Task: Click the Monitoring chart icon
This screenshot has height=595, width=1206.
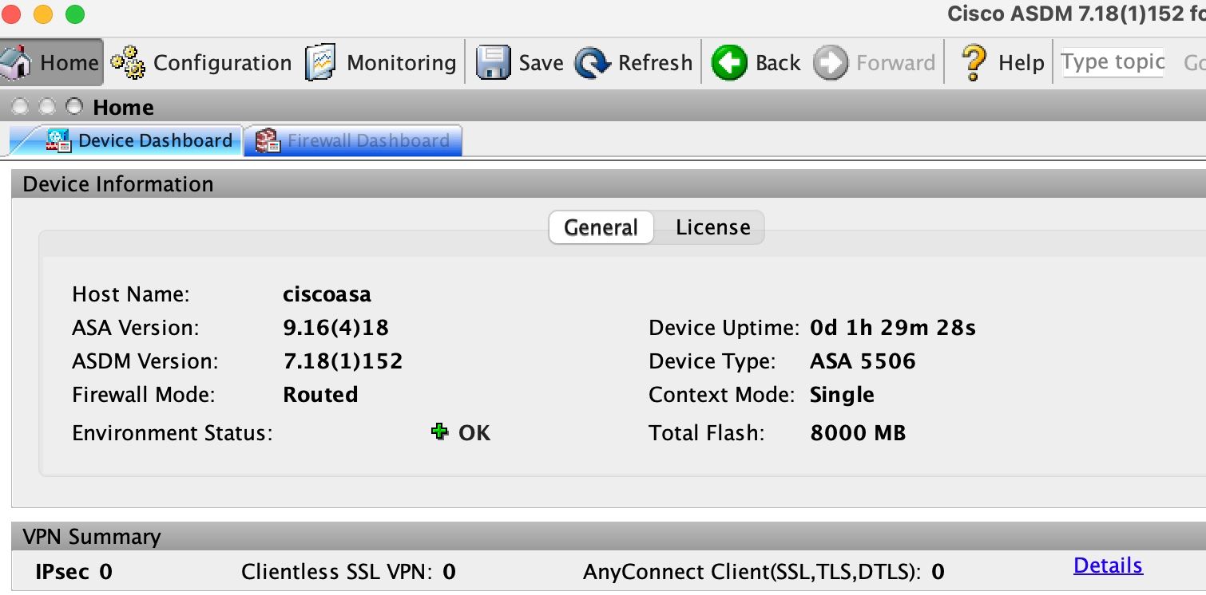Action: (320, 62)
